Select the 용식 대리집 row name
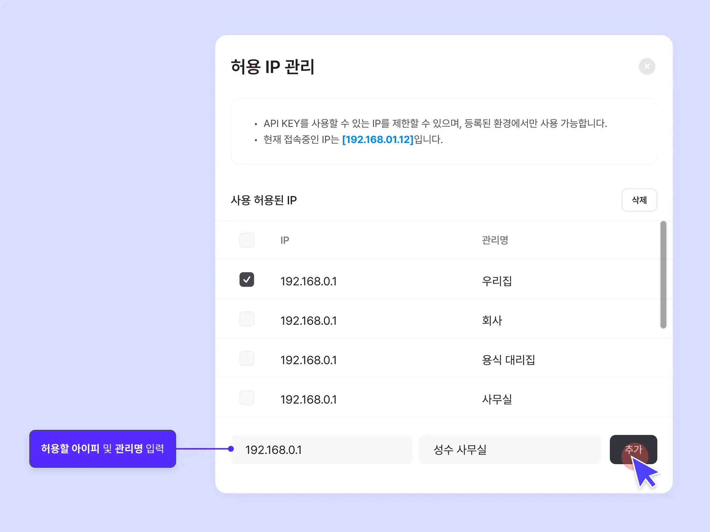 [508, 360]
